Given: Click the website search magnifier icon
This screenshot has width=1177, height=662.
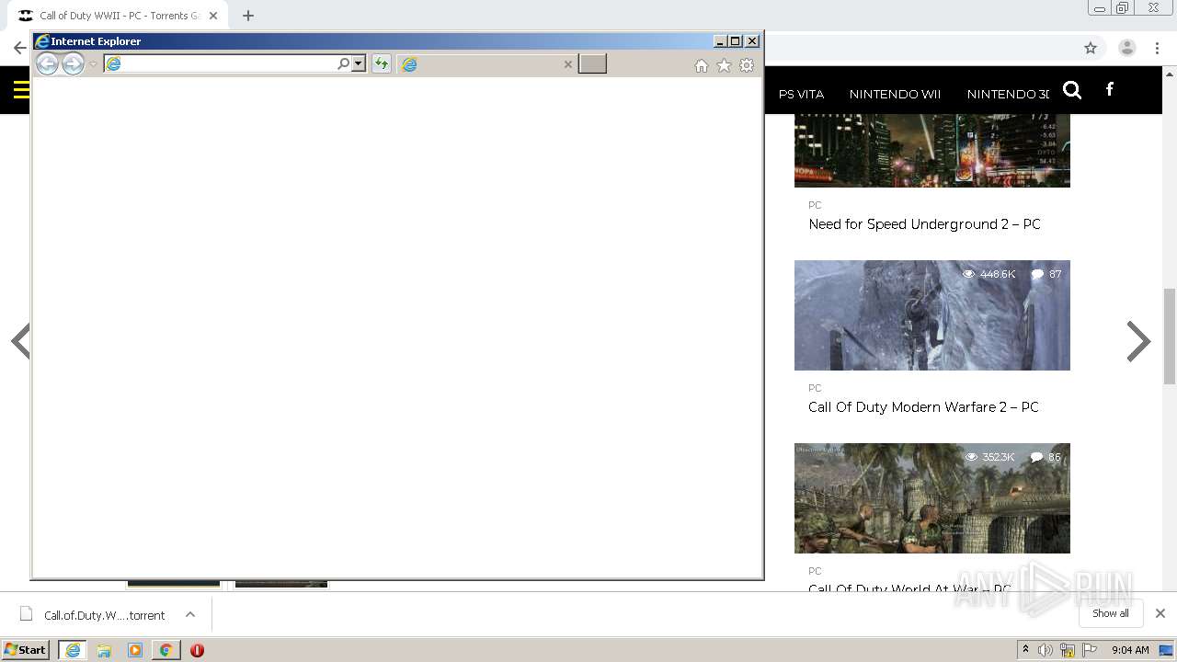Looking at the screenshot, I should (x=1072, y=89).
